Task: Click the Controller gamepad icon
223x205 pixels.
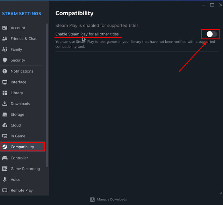Action: [x=5, y=158]
